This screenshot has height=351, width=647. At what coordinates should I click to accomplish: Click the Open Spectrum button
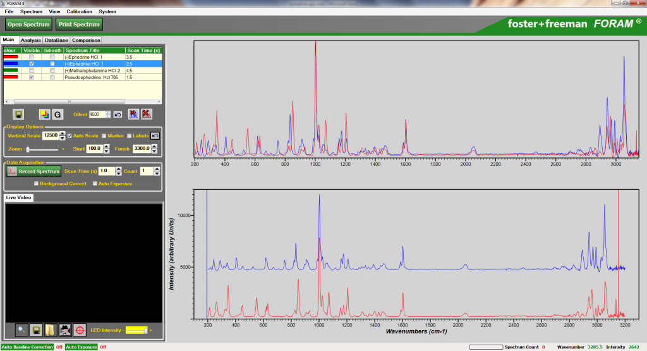click(28, 25)
